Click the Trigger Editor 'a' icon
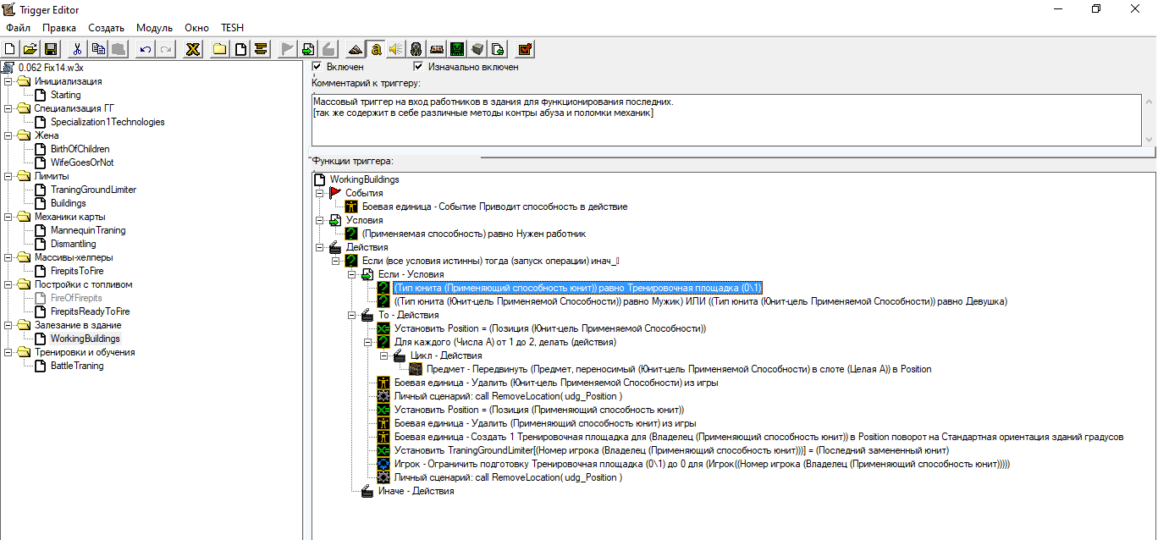Image resolution: width=1158 pixels, height=540 pixels. coord(375,49)
